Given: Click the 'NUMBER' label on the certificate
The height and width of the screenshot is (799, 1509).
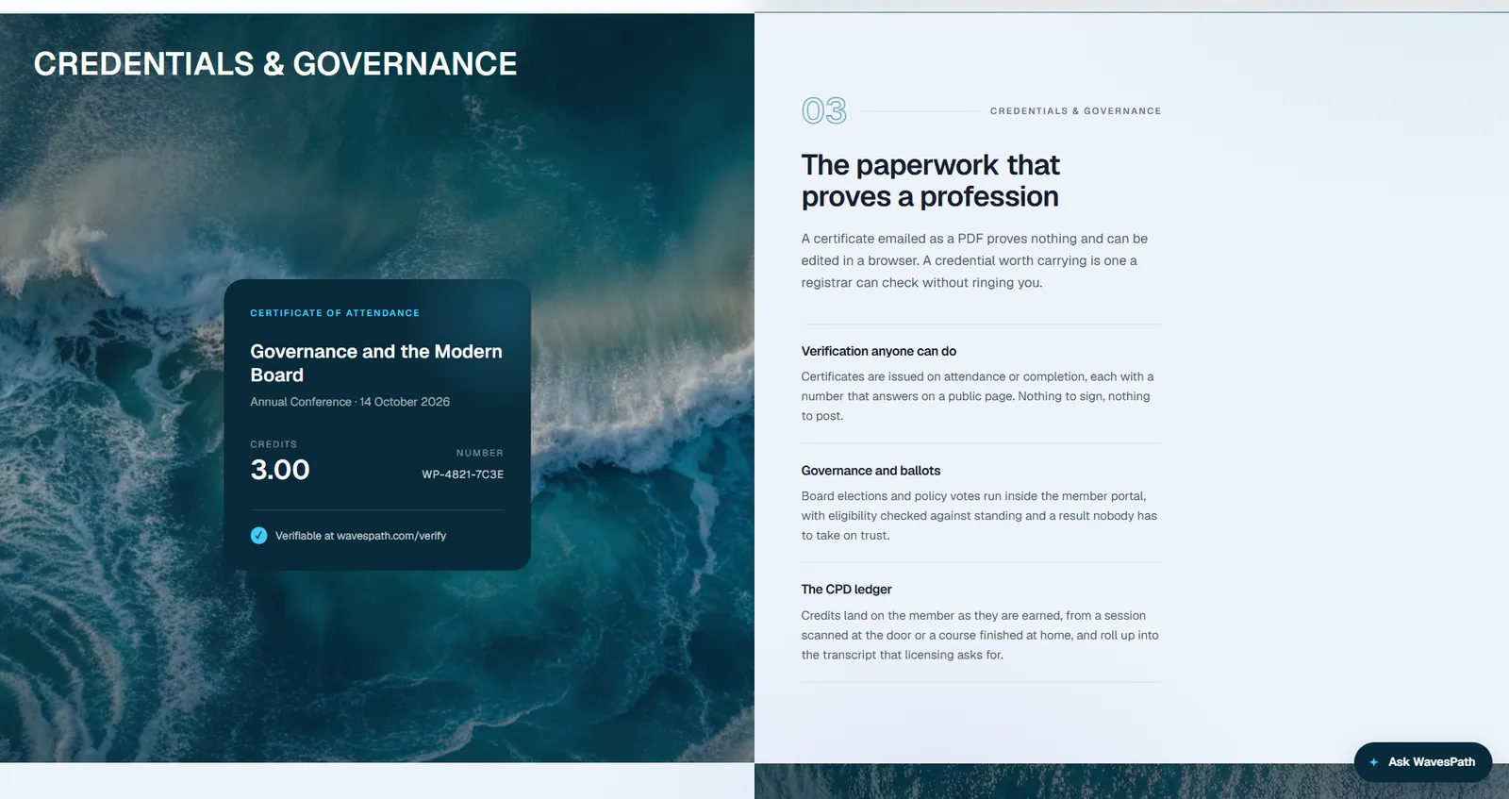Looking at the screenshot, I should 480,453.
